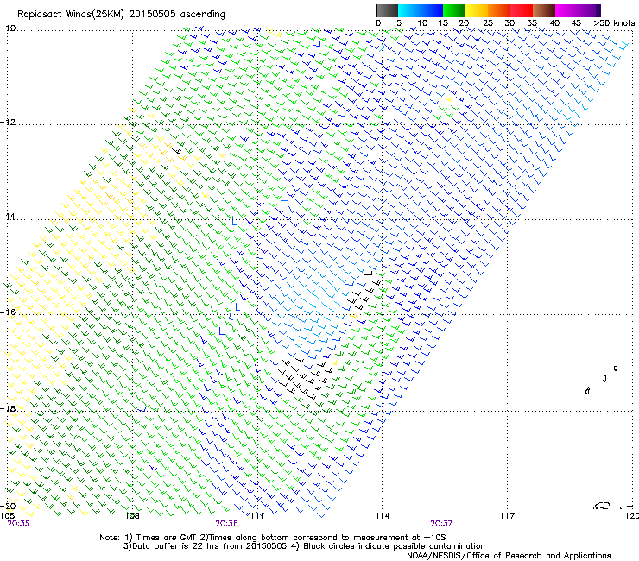Click the -20 latitude axis label

click(x=8, y=506)
